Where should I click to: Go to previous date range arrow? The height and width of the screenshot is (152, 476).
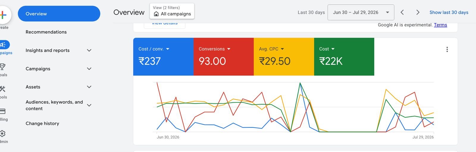pos(402,12)
